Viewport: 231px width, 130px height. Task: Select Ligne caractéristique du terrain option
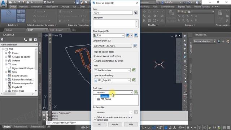(109, 61)
